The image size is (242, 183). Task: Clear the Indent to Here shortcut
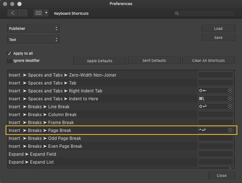[x=230, y=99]
